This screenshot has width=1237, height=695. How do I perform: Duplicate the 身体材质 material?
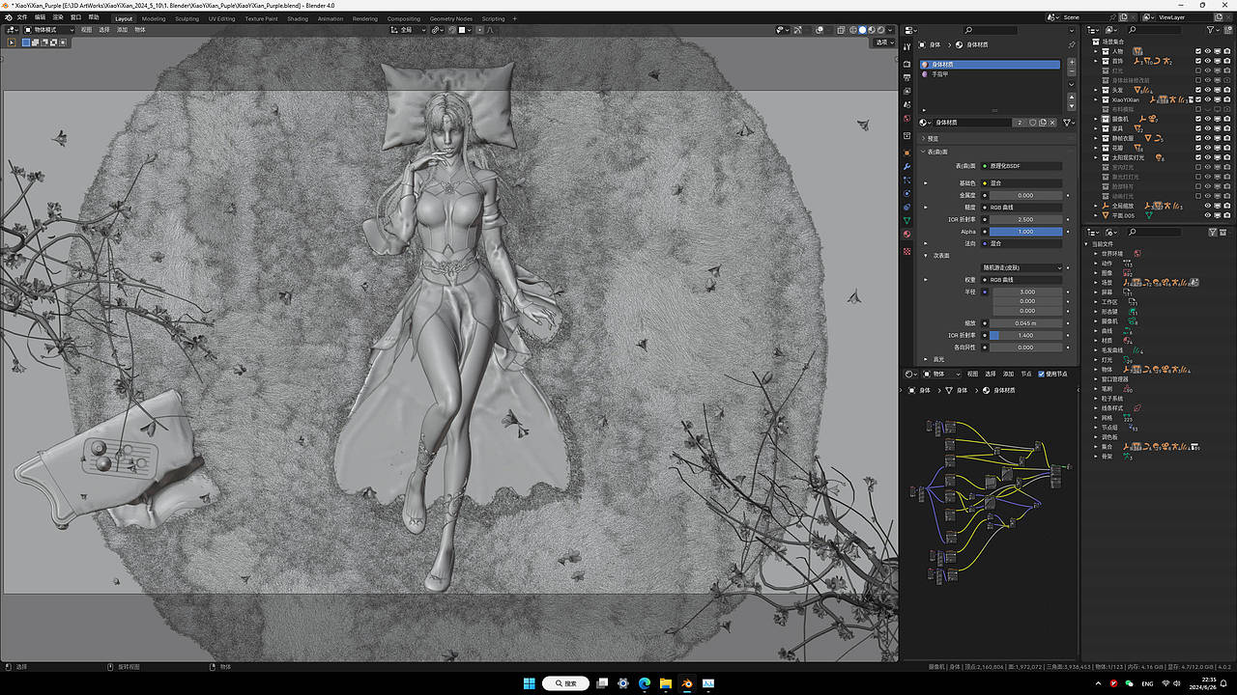pyautogui.click(x=1043, y=123)
